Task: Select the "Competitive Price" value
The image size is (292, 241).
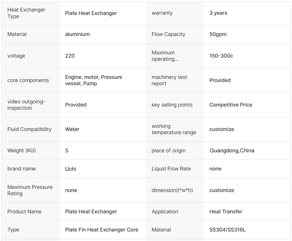Action: [x=231, y=105]
